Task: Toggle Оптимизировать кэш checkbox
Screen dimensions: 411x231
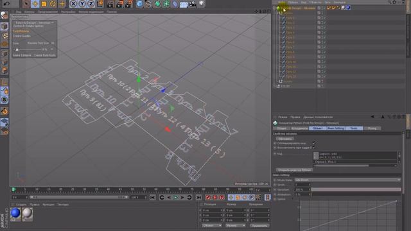Action: click(314, 143)
